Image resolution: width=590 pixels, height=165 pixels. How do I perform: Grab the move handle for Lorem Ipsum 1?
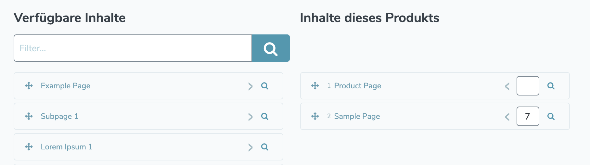coord(29,147)
